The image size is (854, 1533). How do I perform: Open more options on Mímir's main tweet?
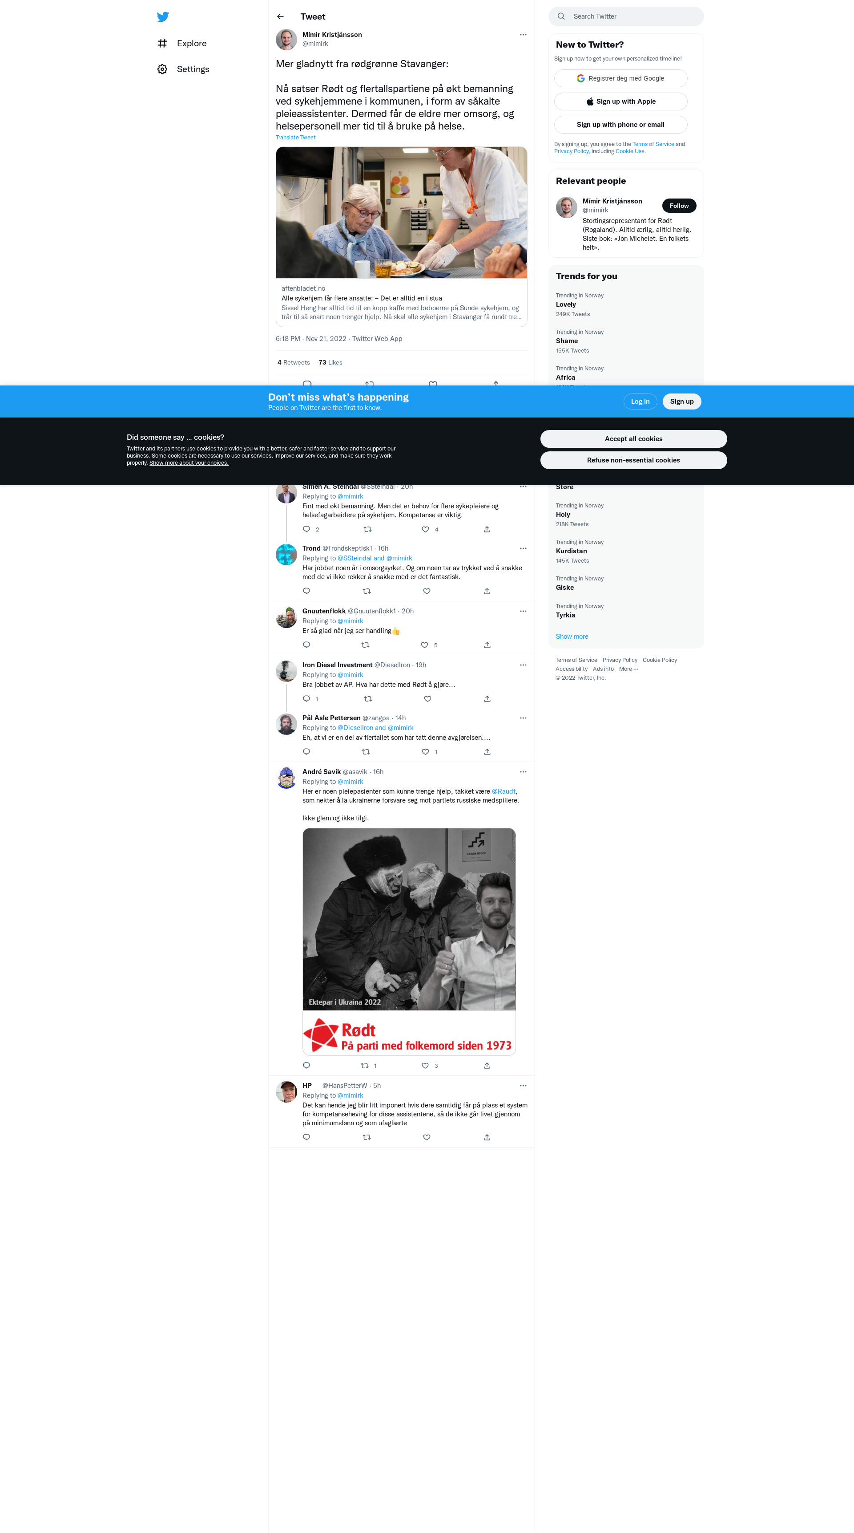click(523, 35)
